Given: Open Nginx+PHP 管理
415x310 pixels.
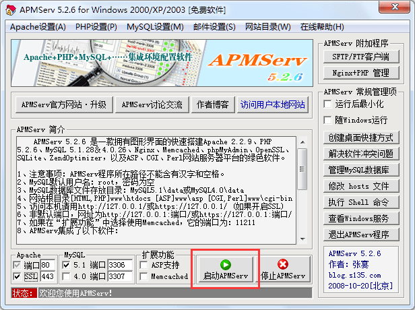Looking at the screenshot, I should 361,73.
